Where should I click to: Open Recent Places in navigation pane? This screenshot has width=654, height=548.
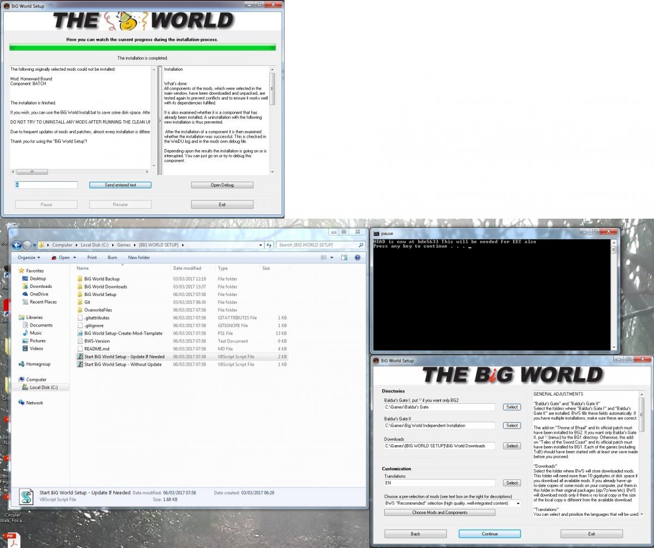[43, 301]
